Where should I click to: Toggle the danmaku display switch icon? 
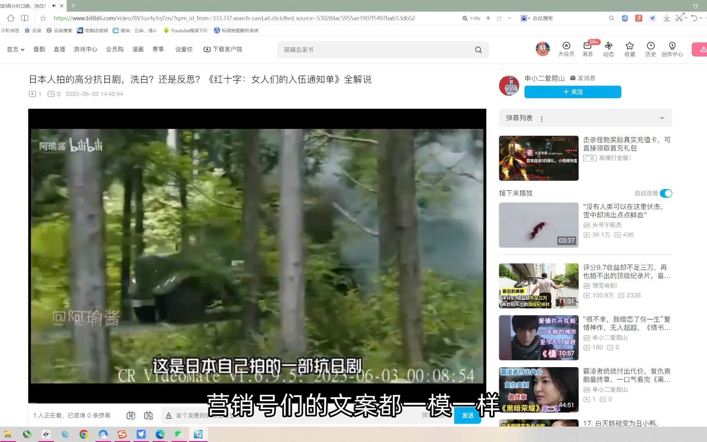[x=131, y=415]
